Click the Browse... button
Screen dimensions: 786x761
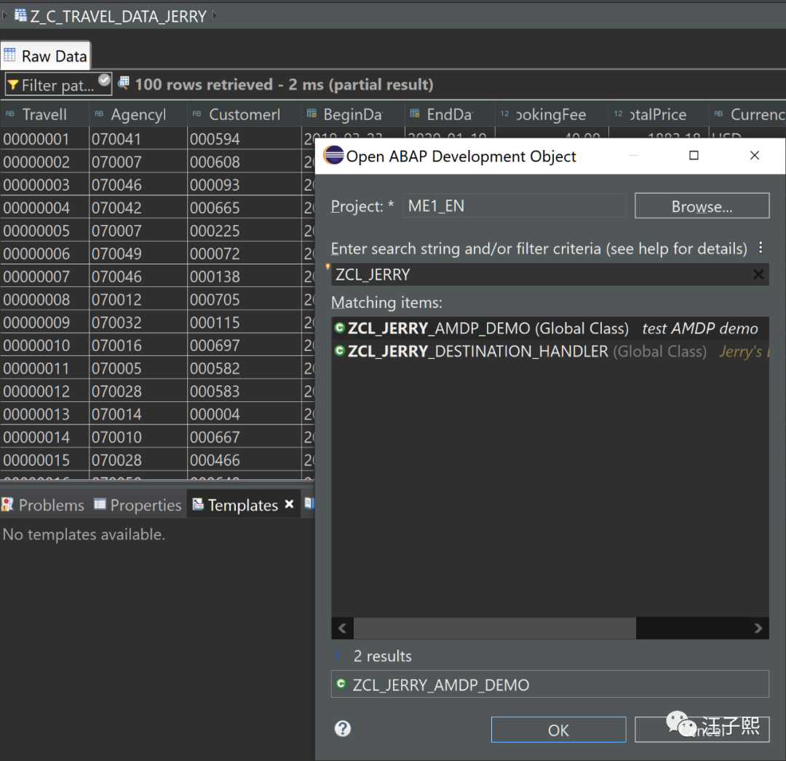tap(702, 205)
